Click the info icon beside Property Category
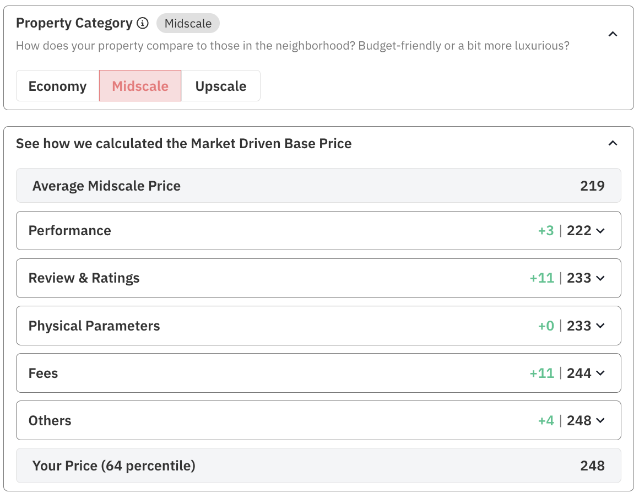 [143, 23]
